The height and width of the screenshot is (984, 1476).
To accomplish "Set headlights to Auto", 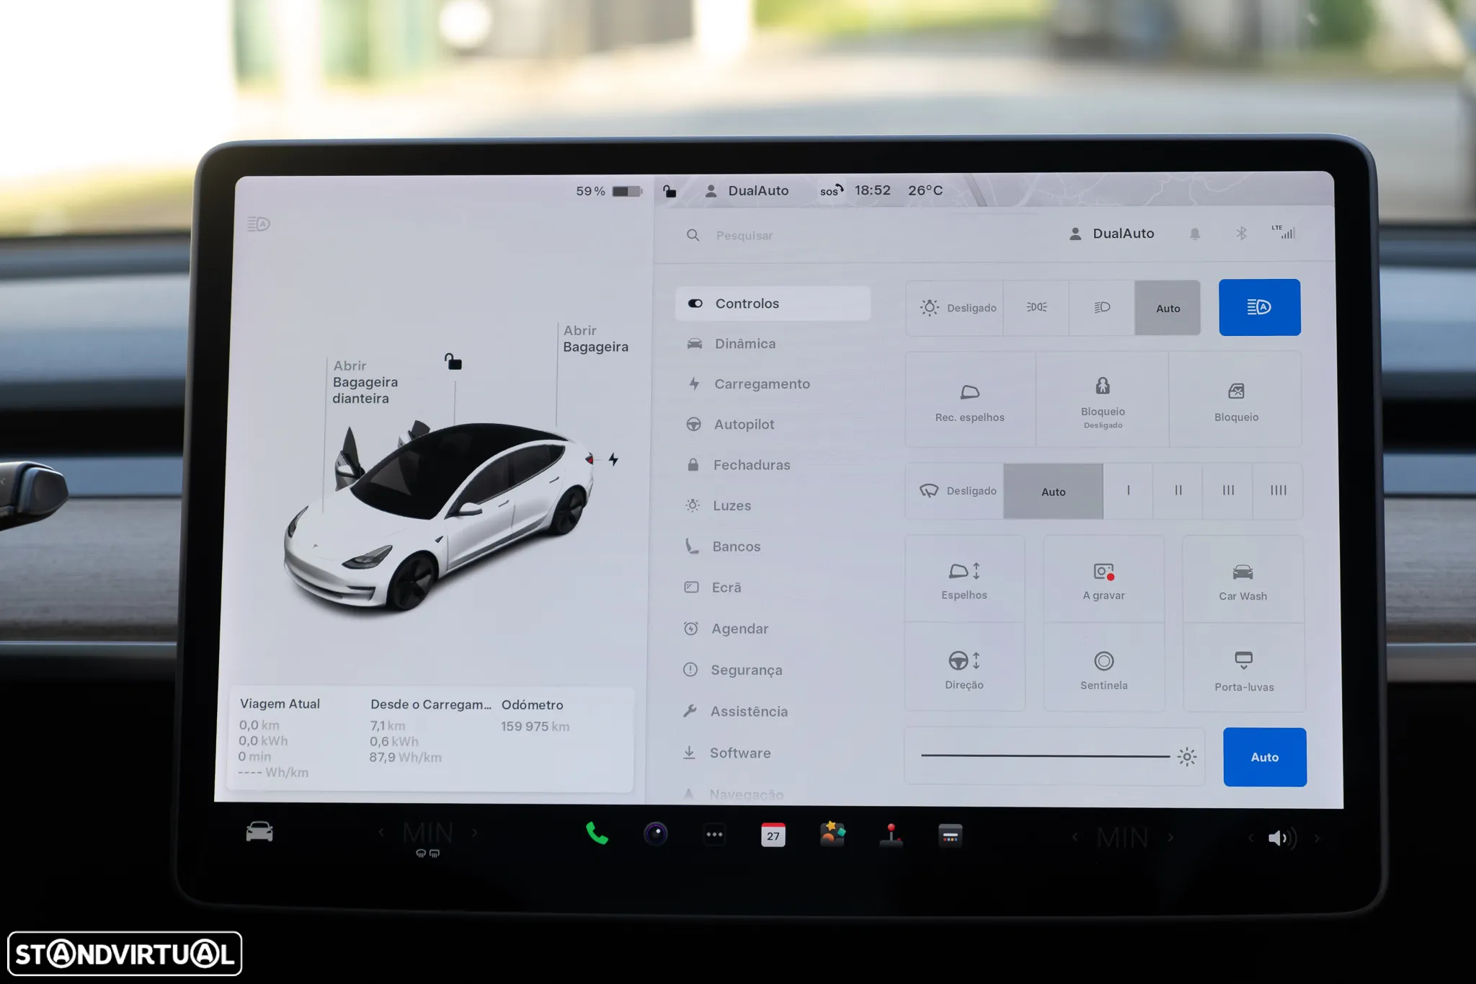I will [1168, 308].
